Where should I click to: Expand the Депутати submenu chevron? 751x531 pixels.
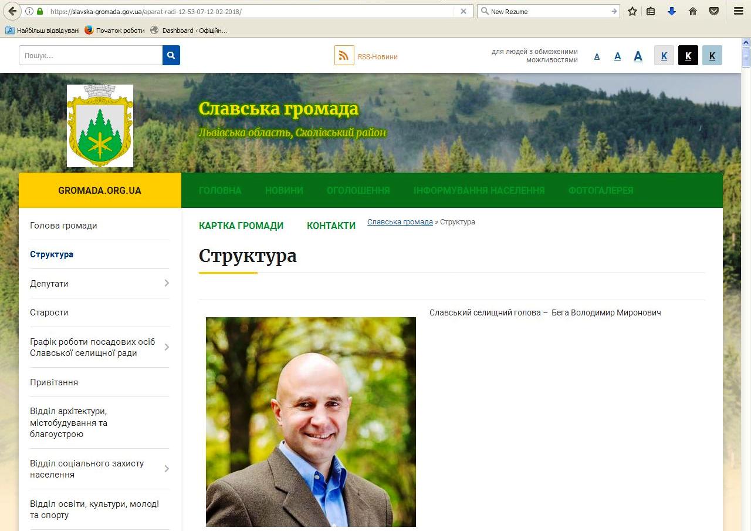tap(167, 283)
